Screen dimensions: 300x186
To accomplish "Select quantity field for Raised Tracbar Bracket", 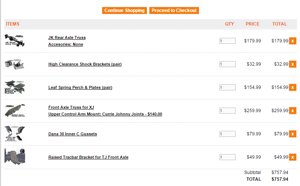I will pyautogui.click(x=227, y=157).
